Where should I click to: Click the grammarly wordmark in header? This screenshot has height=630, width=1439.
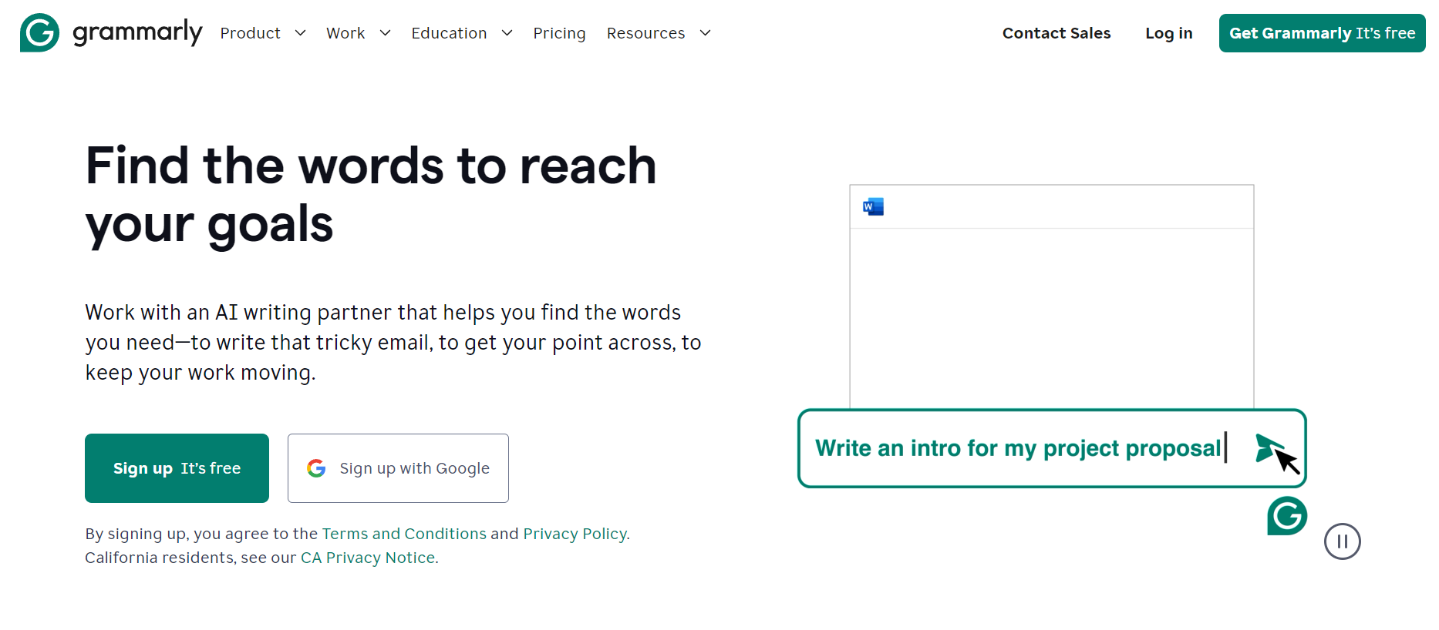137,33
